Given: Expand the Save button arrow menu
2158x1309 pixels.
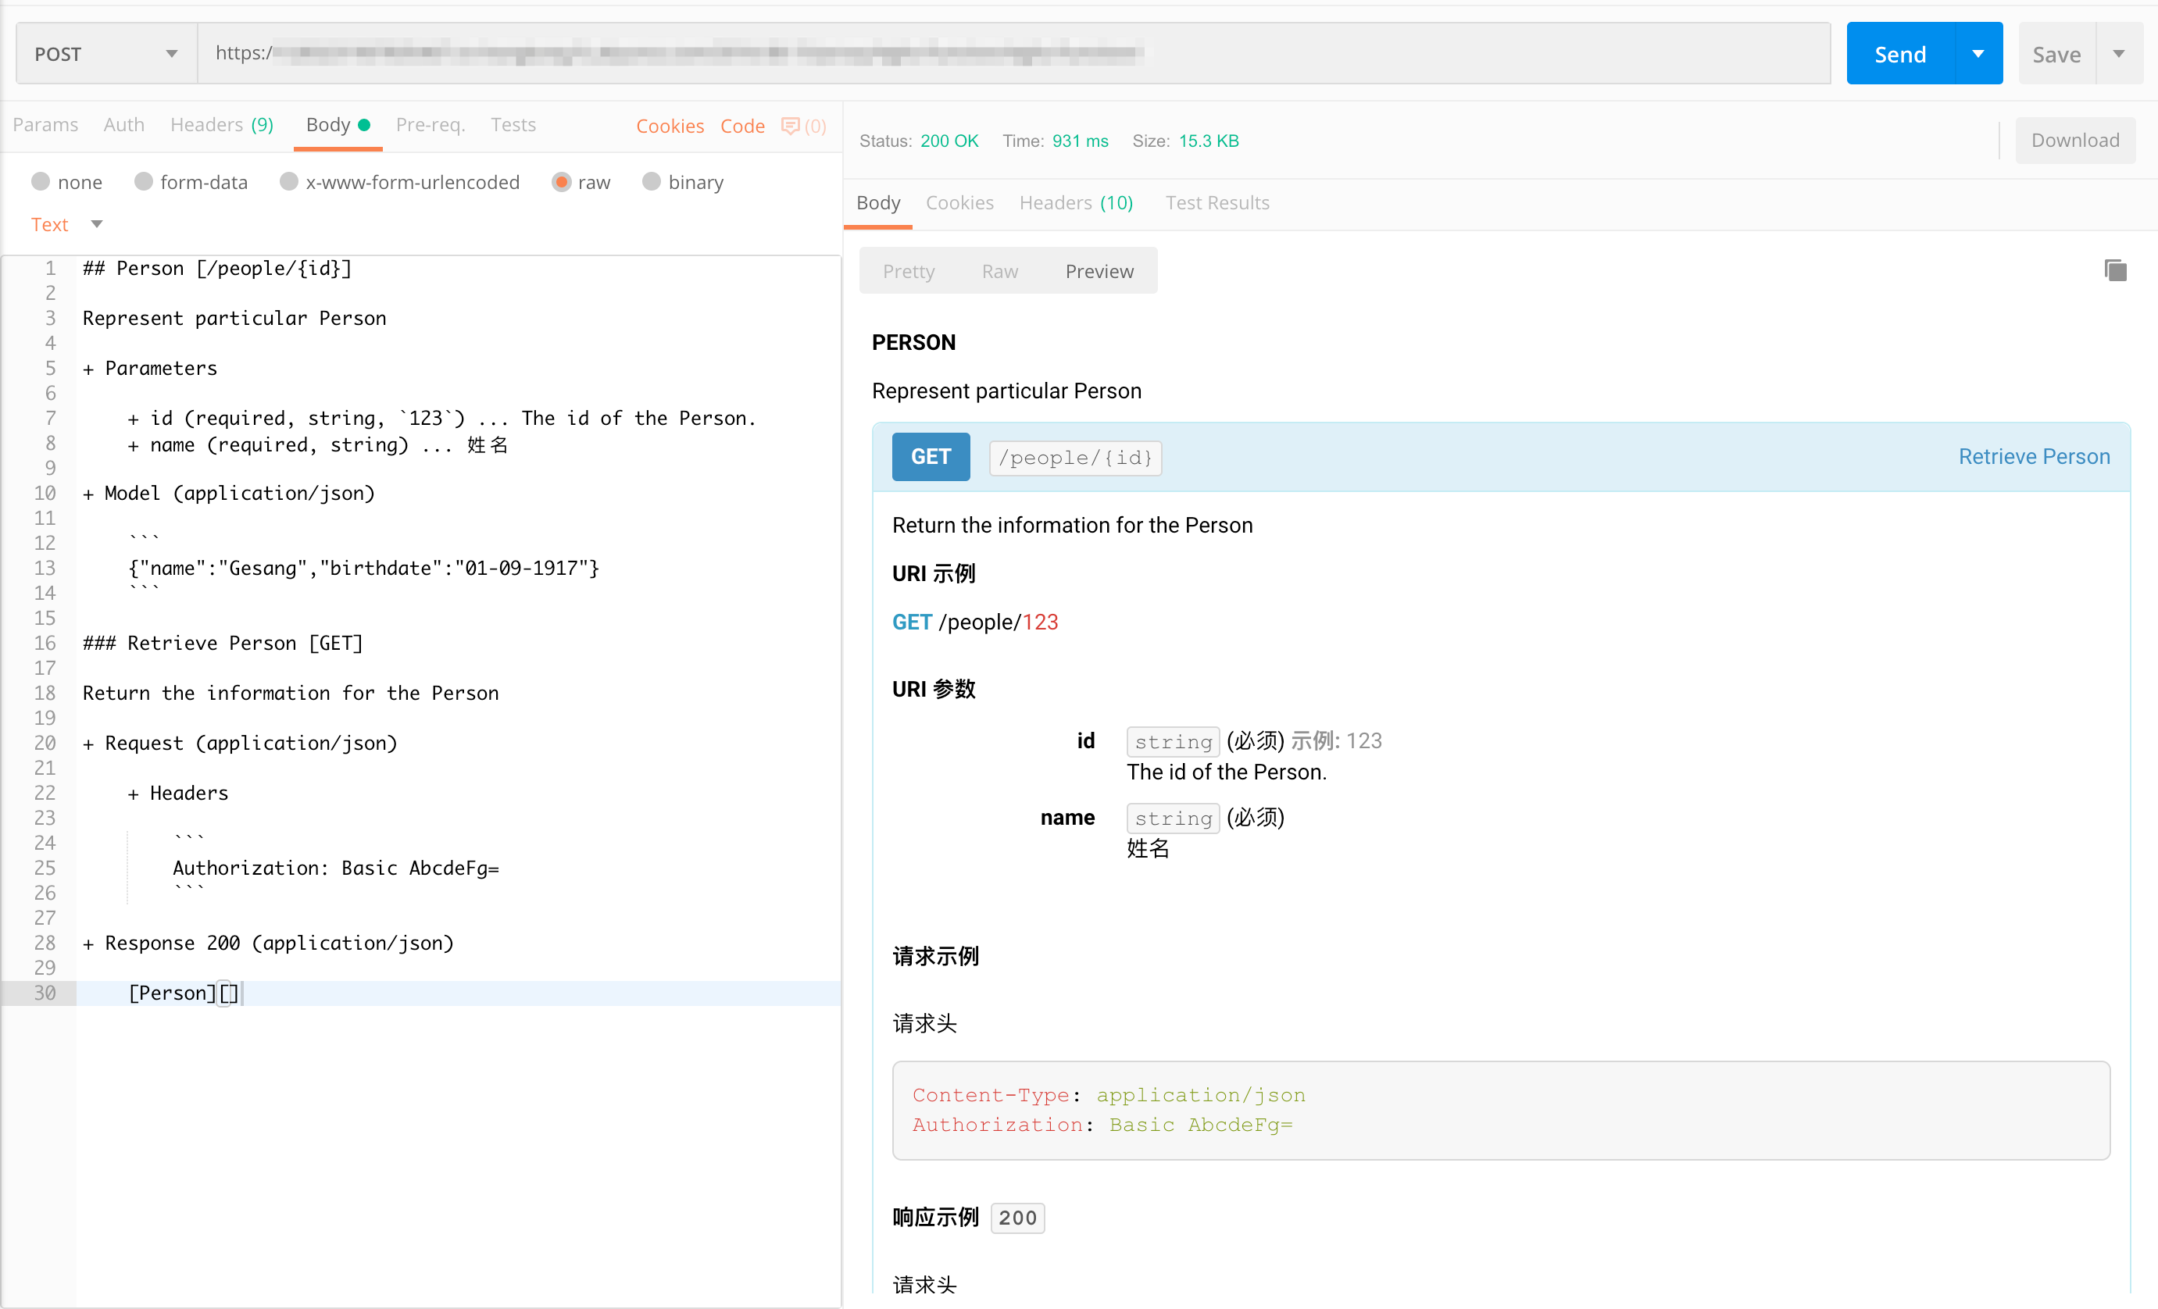Looking at the screenshot, I should coord(2119,55).
